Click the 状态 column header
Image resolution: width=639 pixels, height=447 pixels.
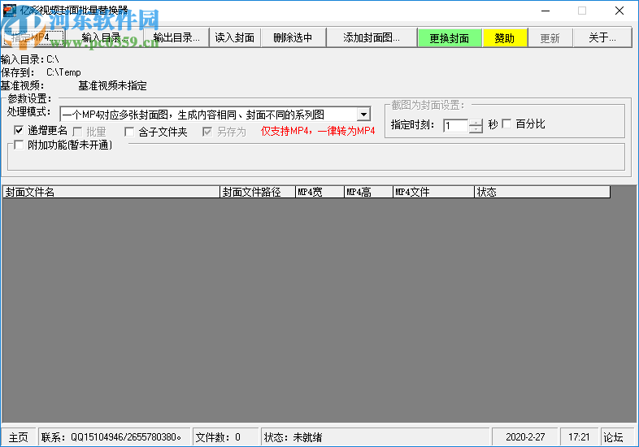(x=542, y=192)
